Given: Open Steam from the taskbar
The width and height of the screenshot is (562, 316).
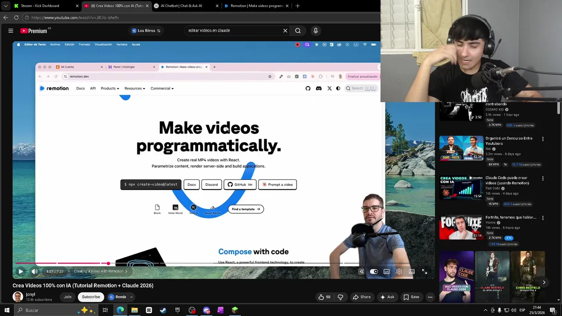Looking at the screenshot, I should tap(163, 310).
